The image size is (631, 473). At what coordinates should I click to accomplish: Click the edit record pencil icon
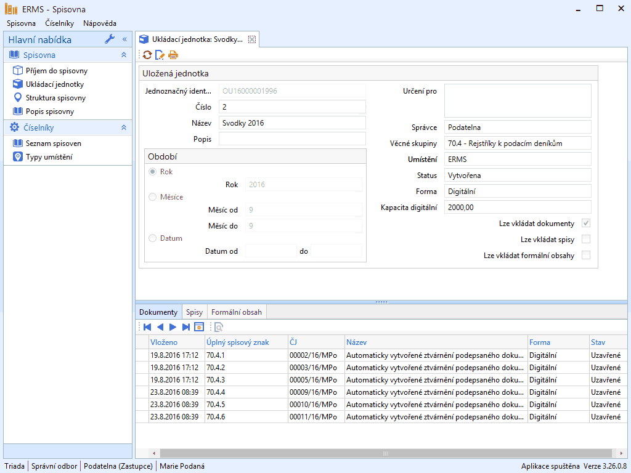[160, 55]
